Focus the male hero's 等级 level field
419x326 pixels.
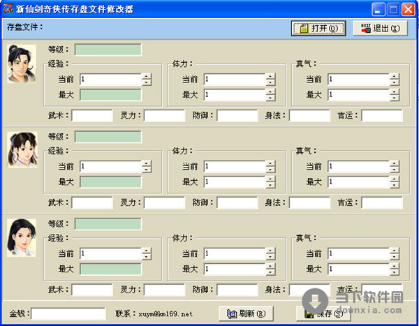[108, 50]
